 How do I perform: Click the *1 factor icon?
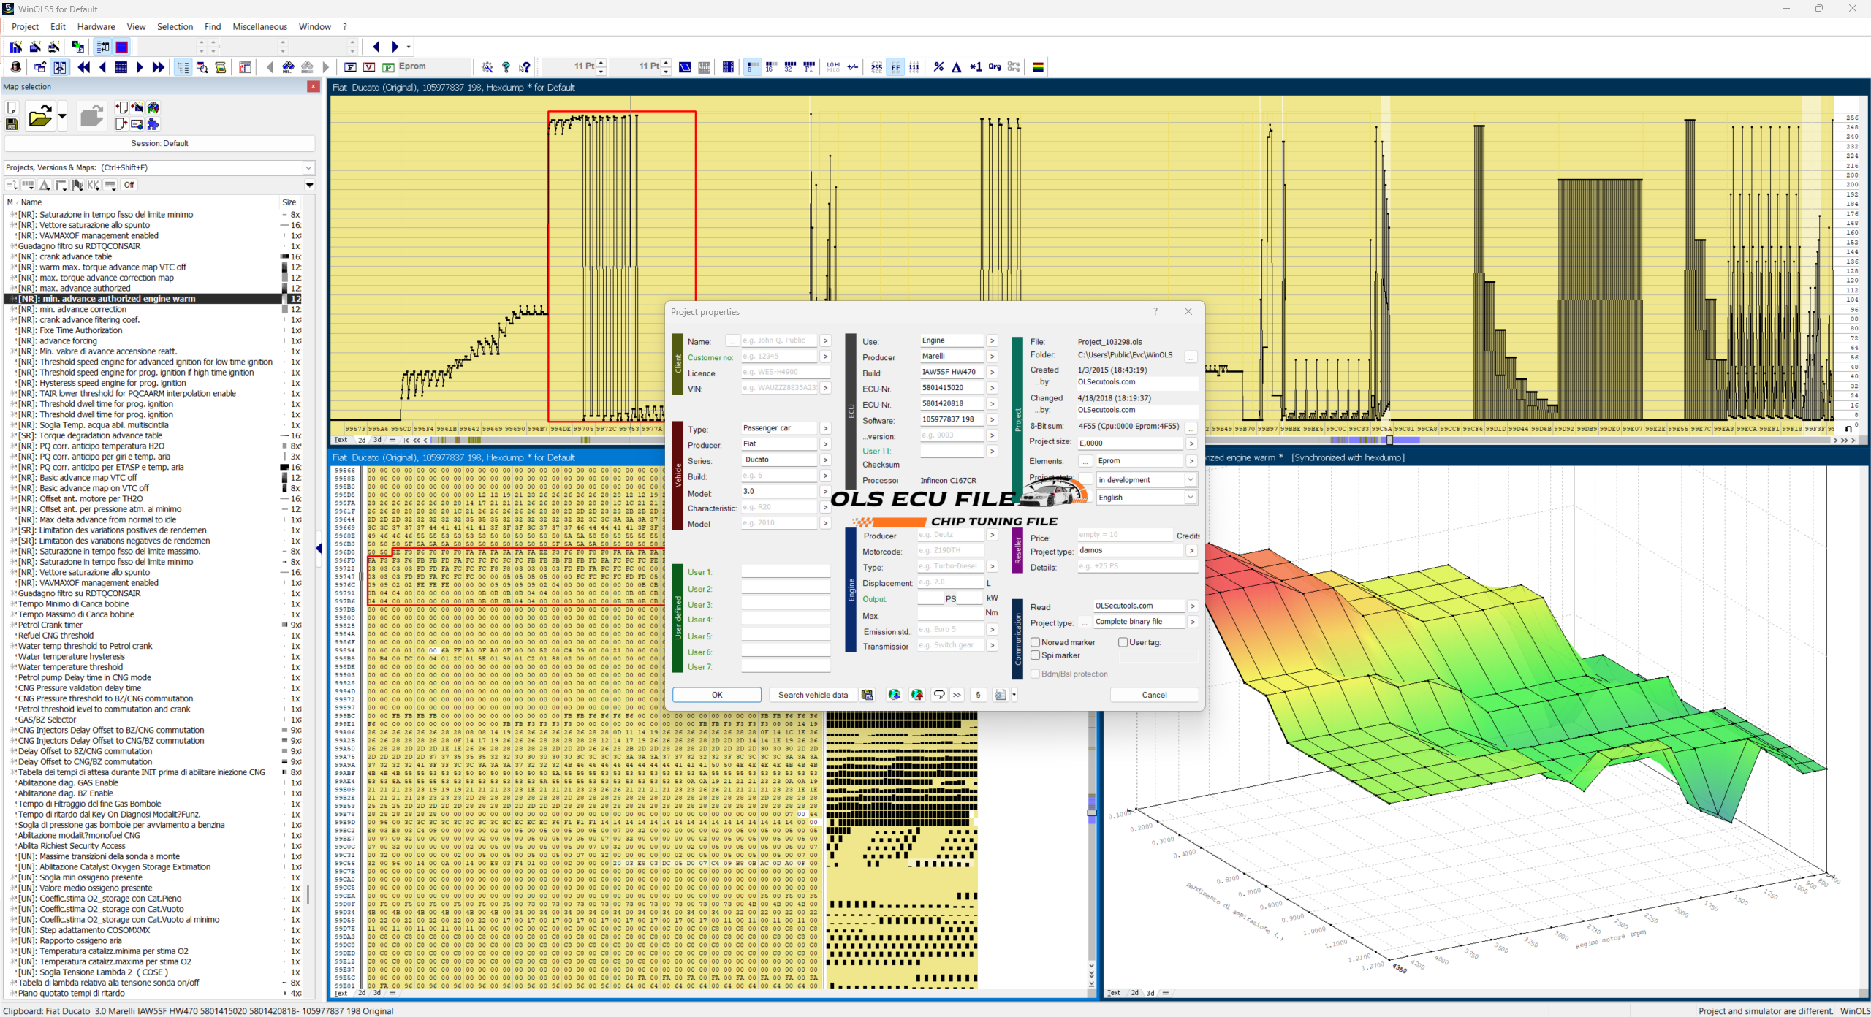coord(976,67)
